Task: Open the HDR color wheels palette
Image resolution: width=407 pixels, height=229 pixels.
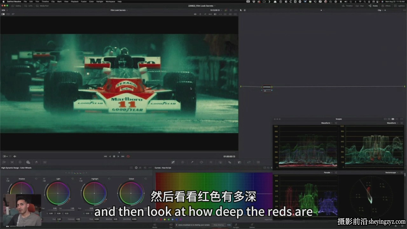Action: 28,162
